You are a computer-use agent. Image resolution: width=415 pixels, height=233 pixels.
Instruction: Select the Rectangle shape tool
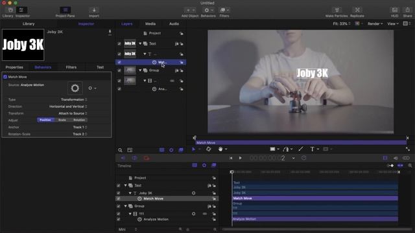point(272,150)
